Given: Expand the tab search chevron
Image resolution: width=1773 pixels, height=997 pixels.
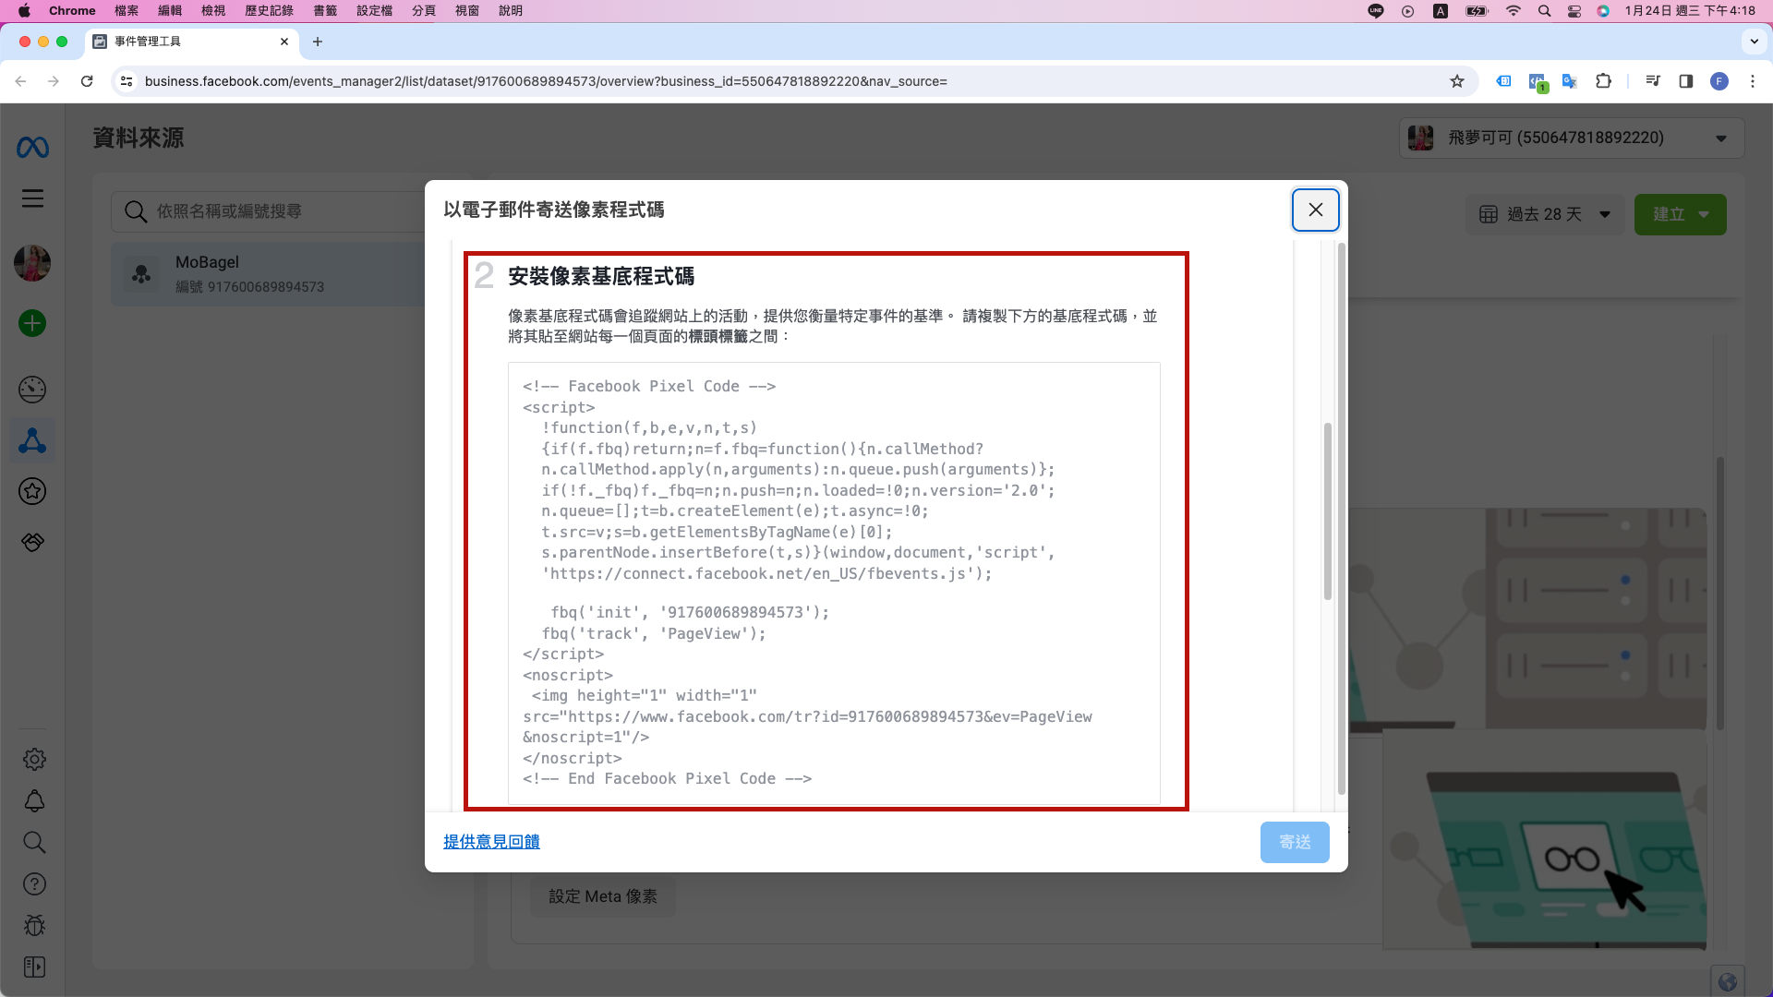Looking at the screenshot, I should tap(1754, 42).
